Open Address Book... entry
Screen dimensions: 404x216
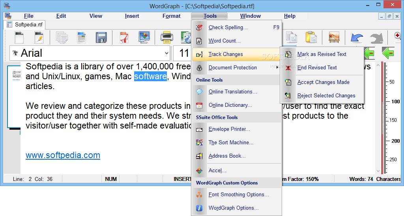click(x=237, y=156)
